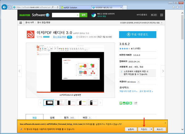185x134 pixels.
Task: Click the 무료 다운로드 button
Action: [138, 35]
